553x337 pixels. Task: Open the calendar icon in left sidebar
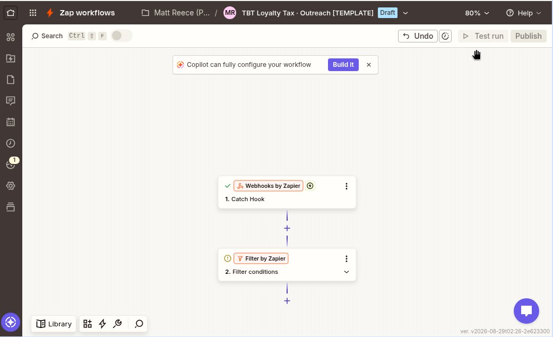tap(11, 122)
